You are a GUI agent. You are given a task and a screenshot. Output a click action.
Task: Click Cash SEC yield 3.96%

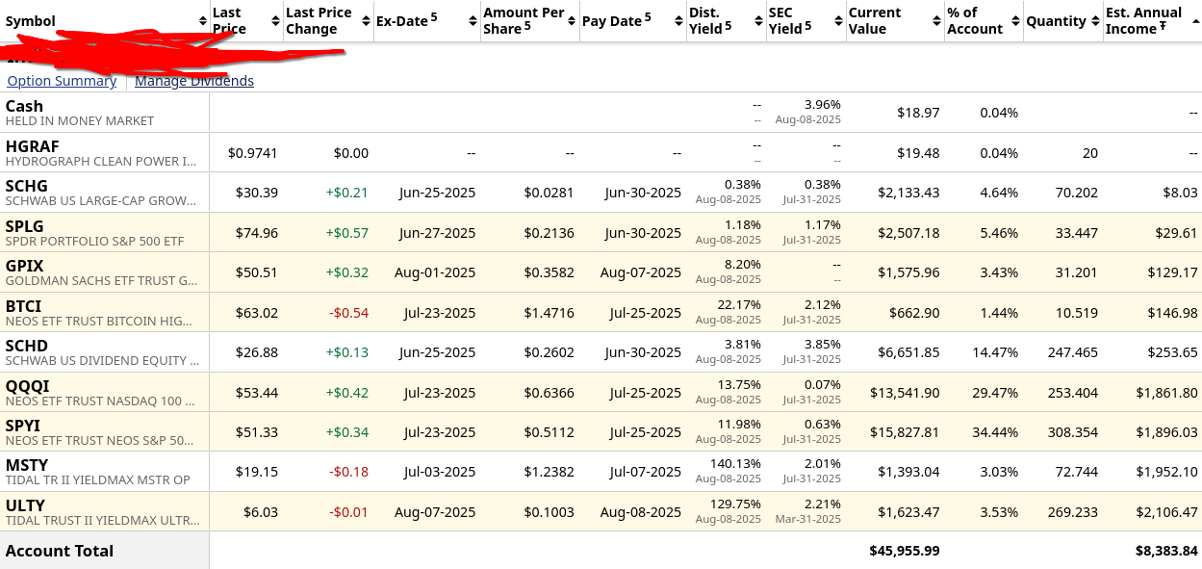coord(823,104)
